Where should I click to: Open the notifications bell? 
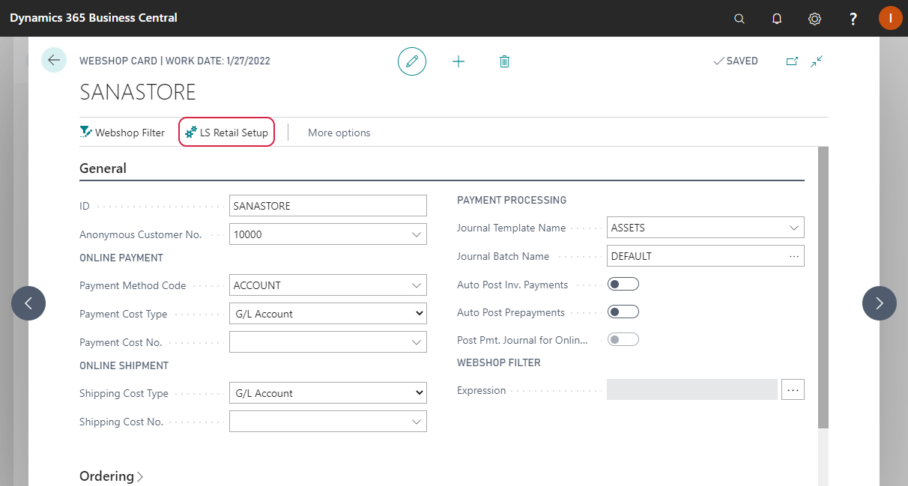(x=777, y=19)
